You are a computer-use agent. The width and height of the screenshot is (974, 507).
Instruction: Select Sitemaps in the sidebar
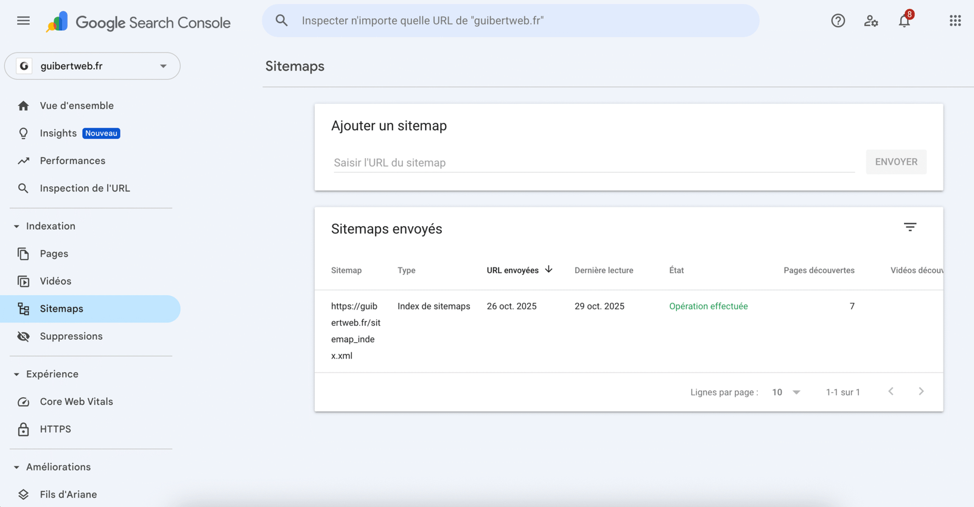(x=90, y=309)
